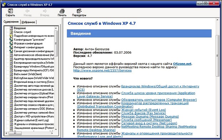
Task: Open NetMeeting Remote Desktop Sharing link
Action: point(159,127)
